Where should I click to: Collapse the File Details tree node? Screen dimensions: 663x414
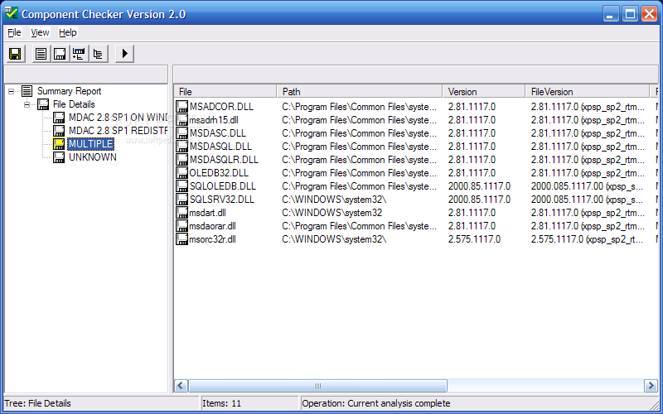(x=27, y=104)
